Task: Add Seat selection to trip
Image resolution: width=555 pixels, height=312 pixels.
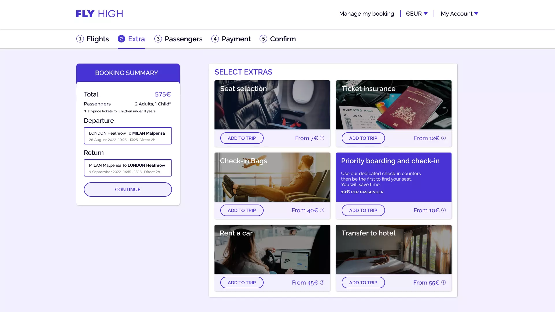Action: coord(242,138)
